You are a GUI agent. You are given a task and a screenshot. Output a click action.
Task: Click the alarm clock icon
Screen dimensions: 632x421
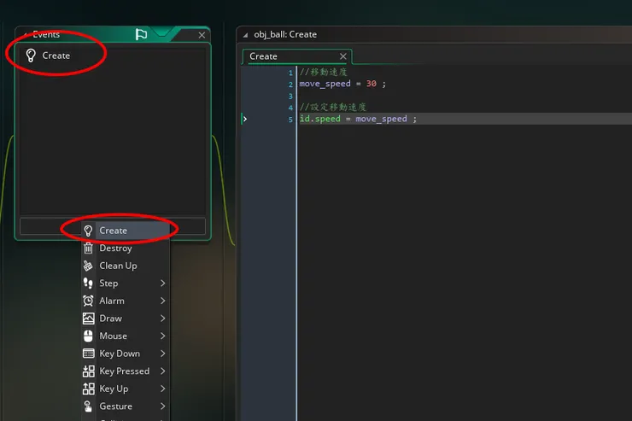(x=88, y=301)
